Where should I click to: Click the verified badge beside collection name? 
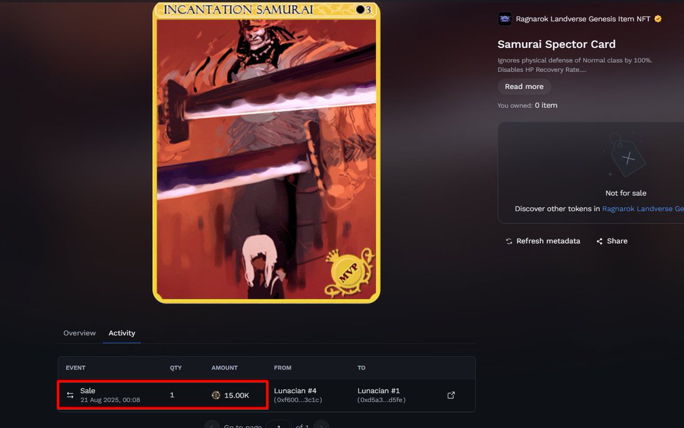coord(658,19)
